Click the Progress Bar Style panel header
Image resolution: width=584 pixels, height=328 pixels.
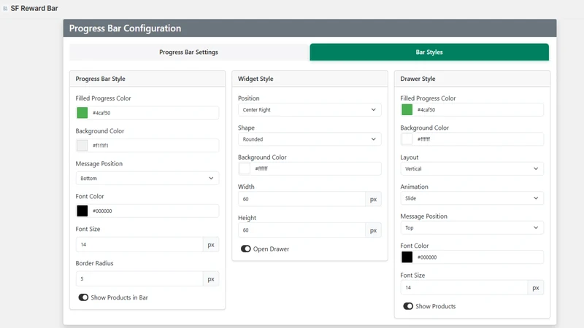tap(147, 79)
